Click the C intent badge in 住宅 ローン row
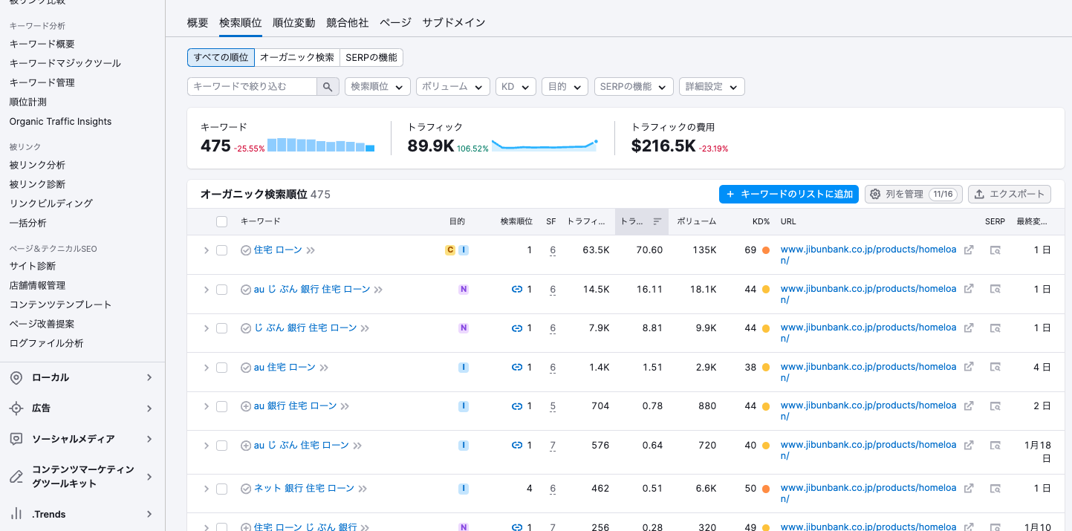Screen dimensions: 1072x531 point(449,250)
